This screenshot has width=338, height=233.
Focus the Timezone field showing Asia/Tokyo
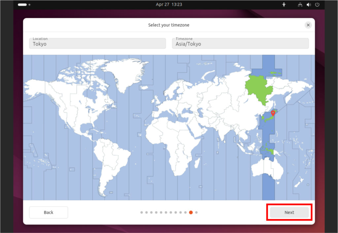click(x=240, y=44)
